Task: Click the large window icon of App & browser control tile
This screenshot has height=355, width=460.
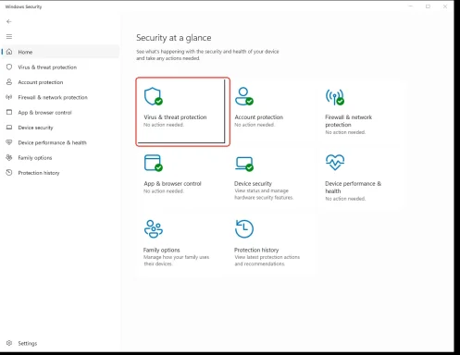Action: point(154,163)
